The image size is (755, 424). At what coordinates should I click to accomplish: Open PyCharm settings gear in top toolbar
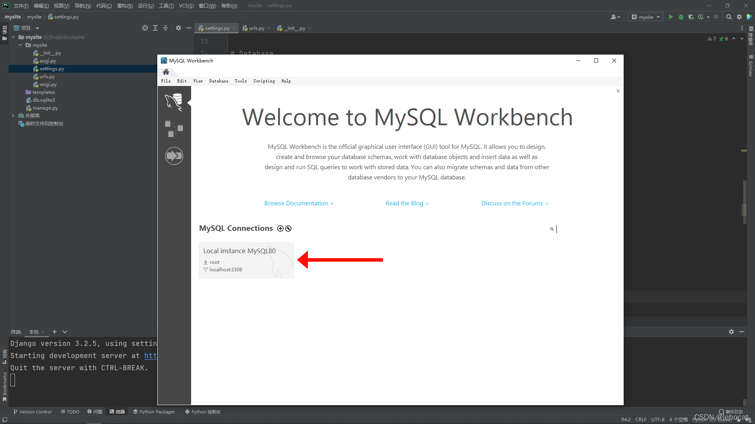click(739, 17)
